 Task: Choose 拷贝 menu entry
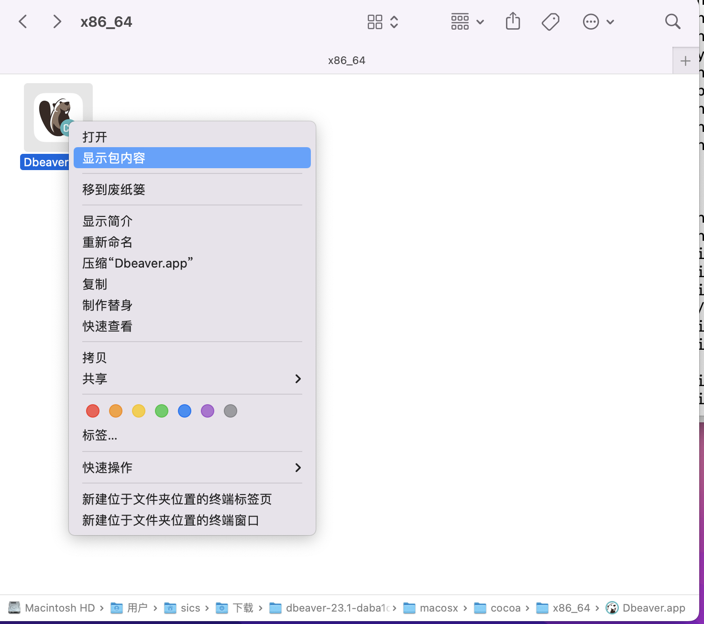tap(192, 358)
